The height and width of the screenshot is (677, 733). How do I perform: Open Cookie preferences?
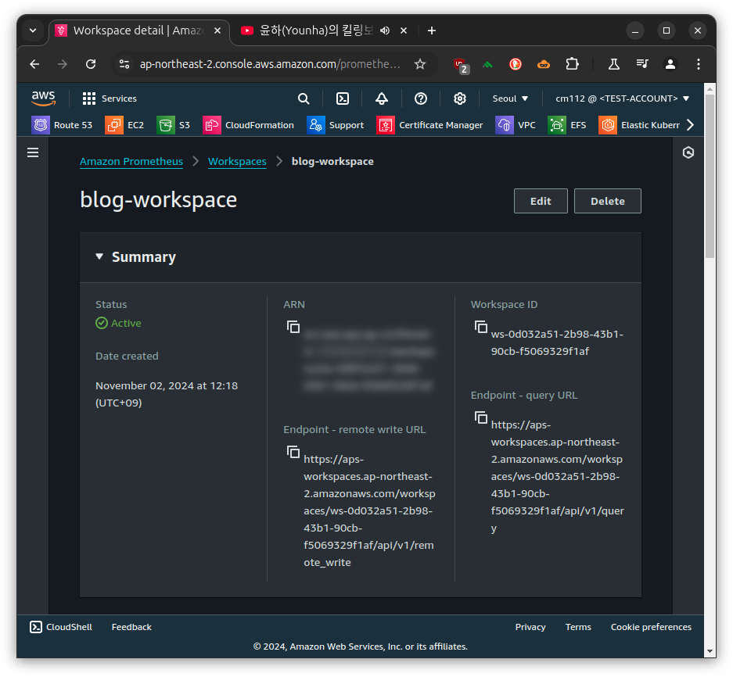[651, 628]
